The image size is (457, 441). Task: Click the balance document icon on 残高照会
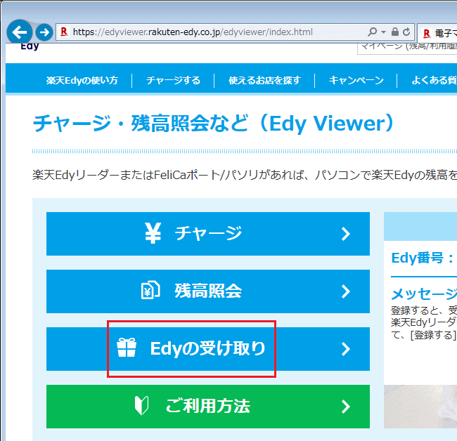point(150,290)
